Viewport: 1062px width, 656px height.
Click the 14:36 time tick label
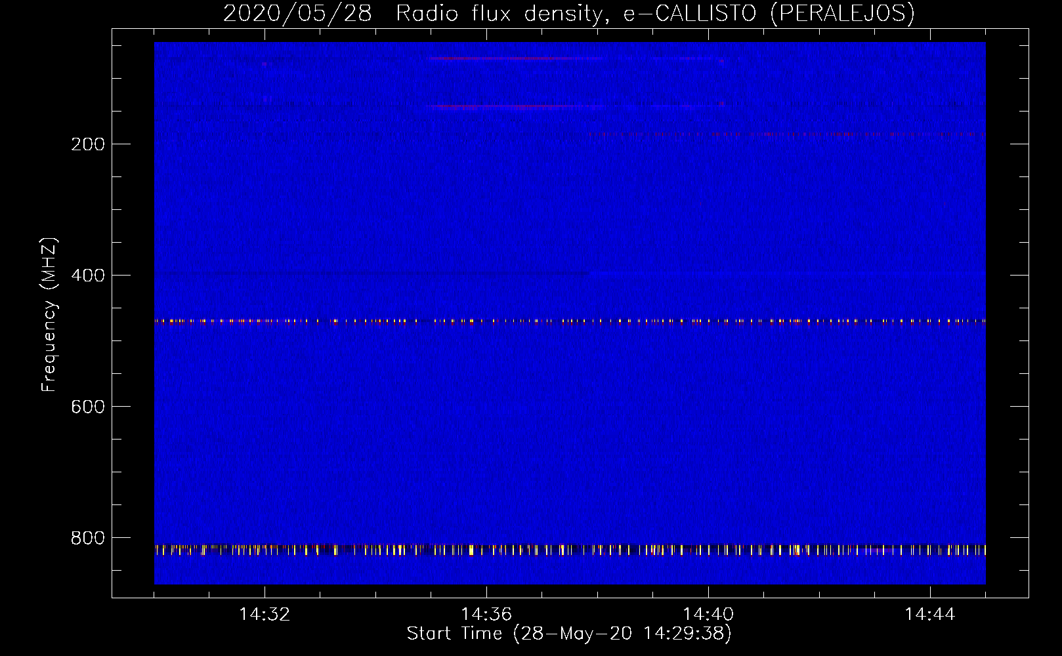click(486, 615)
